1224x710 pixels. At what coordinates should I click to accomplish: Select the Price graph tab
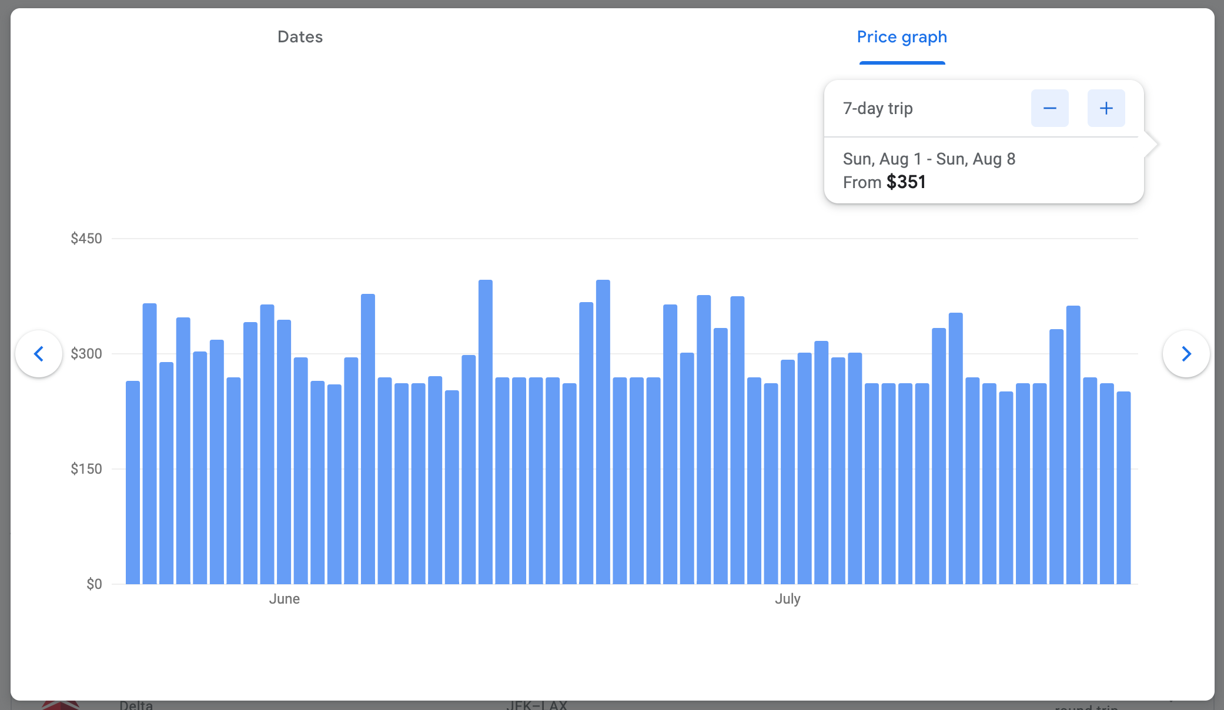[901, 37]
